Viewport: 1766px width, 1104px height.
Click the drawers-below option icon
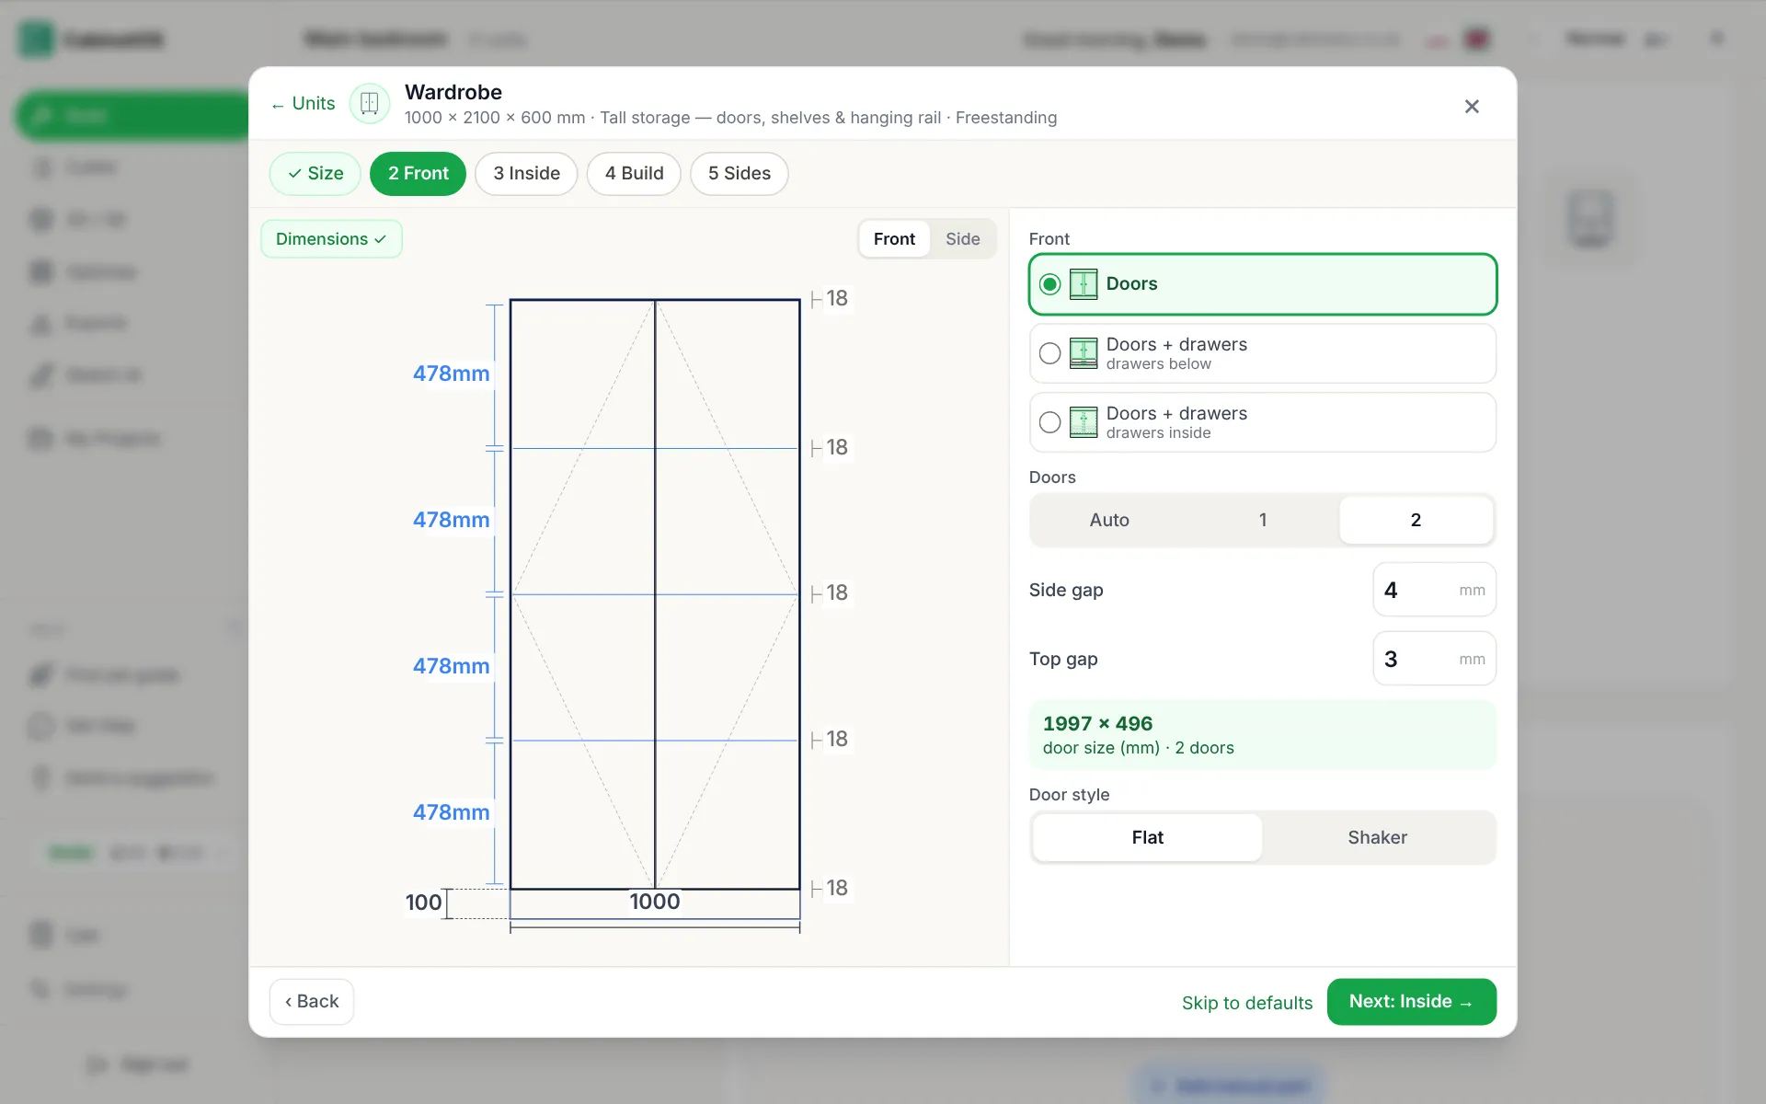(1084, 353)
